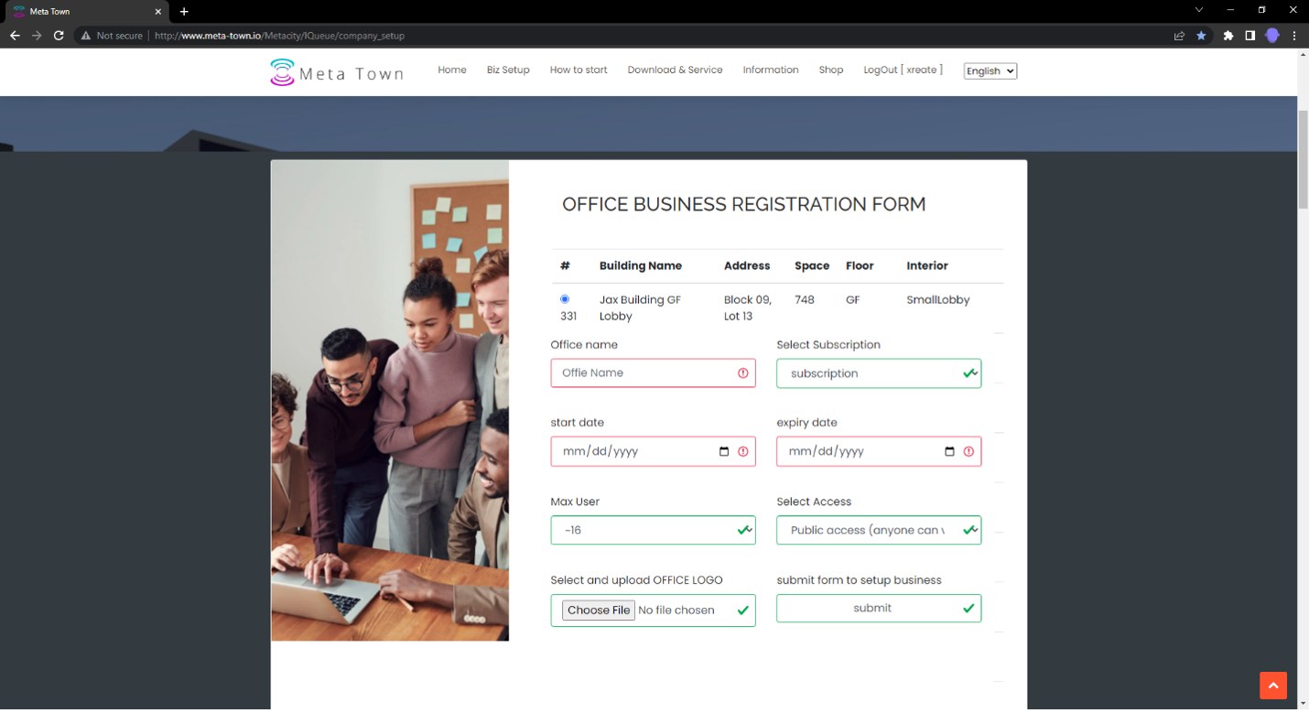Open a new browser tab with plus icon
Viewport: 1309px width, 713px height.
point(184,12)
